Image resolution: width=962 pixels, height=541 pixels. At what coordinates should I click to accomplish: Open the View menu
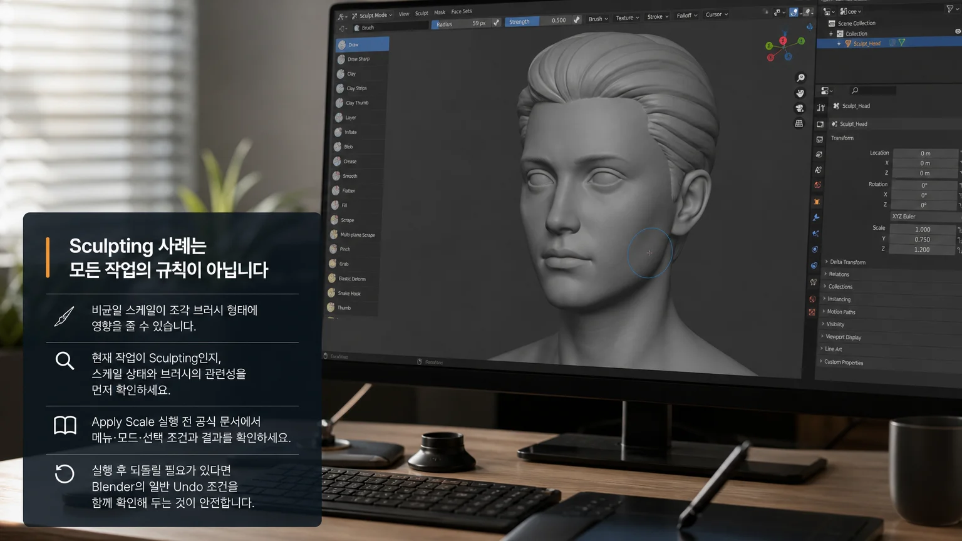(x=404, y=14)
